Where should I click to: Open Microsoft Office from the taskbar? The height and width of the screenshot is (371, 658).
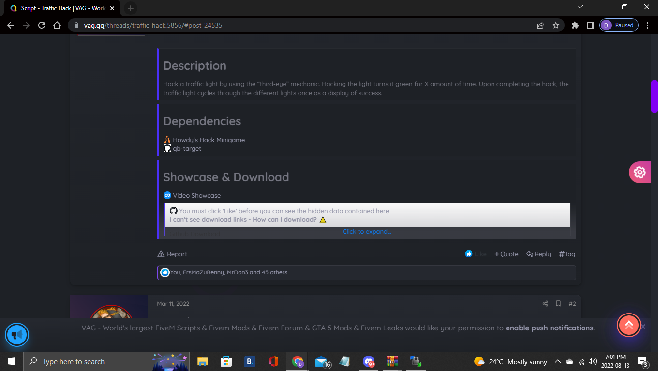point(273,361)
